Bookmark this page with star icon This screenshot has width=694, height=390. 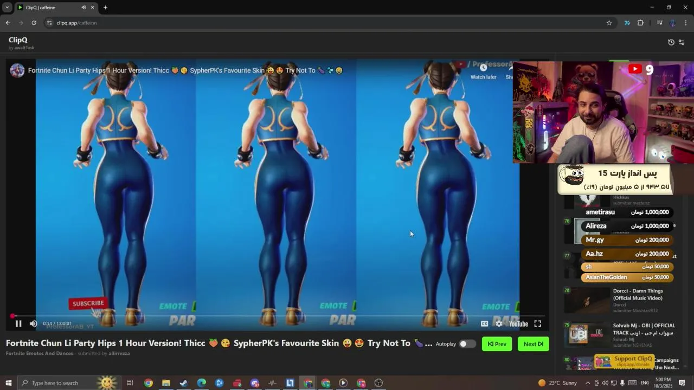click(609, 23)
